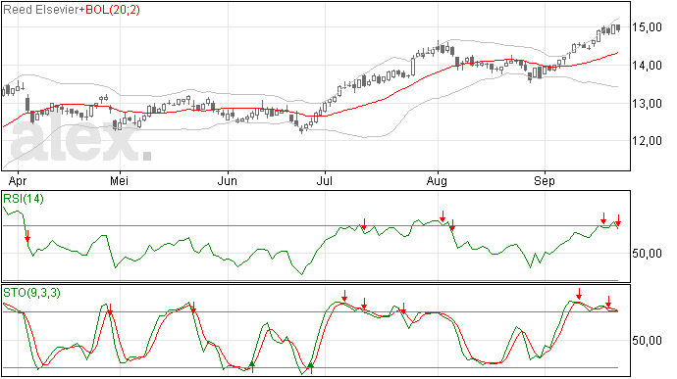Click the STO(9,3,3) panel label
This screenshot has height=379, width=677.
pos(31,293)
